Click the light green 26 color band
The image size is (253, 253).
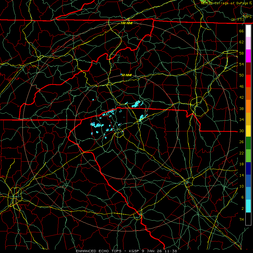249,156
